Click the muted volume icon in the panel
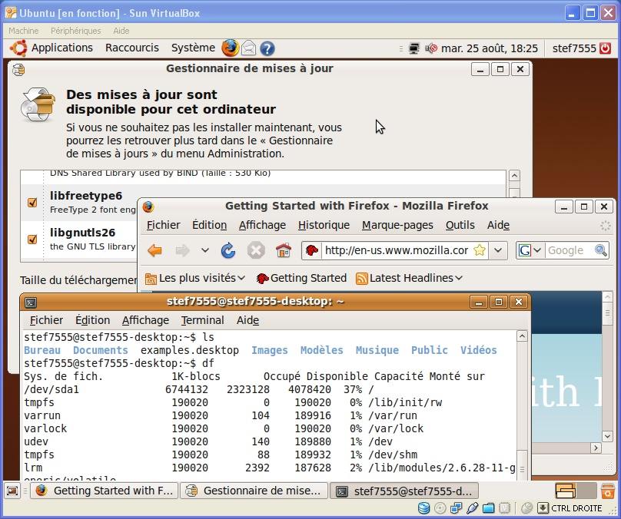Image resolution: width=621 pixels, height=519 pixels. pos(431,48)
